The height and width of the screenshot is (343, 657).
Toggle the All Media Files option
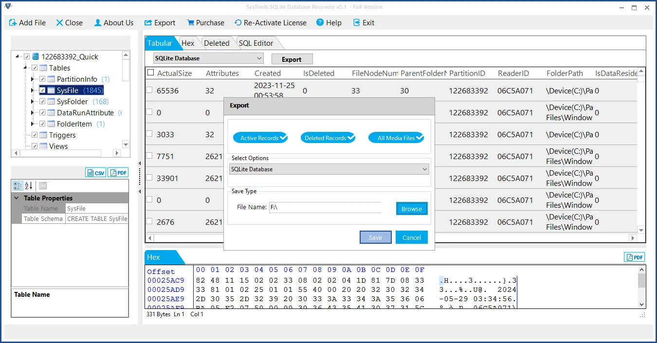coord(396,138)
